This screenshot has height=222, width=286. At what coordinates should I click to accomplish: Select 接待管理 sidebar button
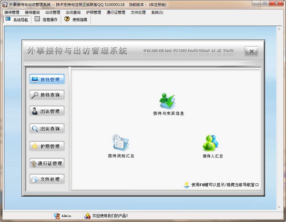pyautogui.click(x=47, y=79)
